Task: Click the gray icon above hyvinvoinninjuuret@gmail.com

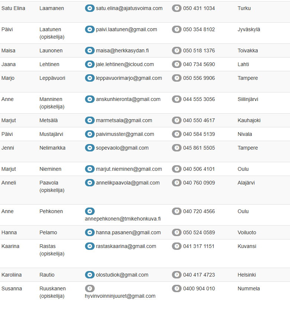Action: click(x=90, y=288)
